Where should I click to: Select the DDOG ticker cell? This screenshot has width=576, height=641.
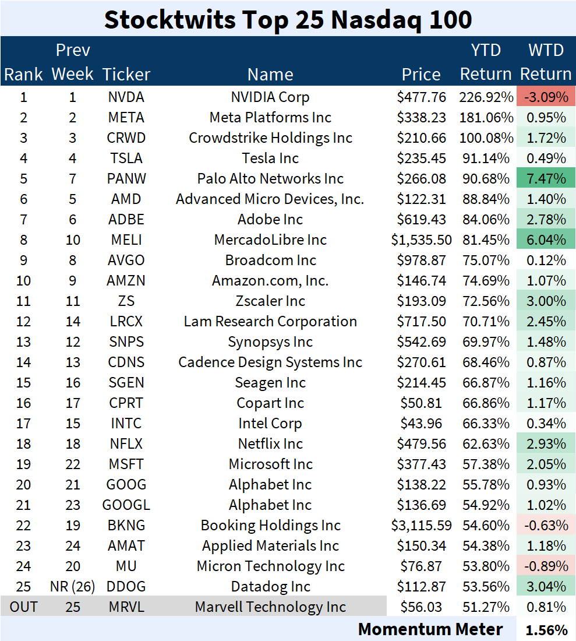point(126,587)
